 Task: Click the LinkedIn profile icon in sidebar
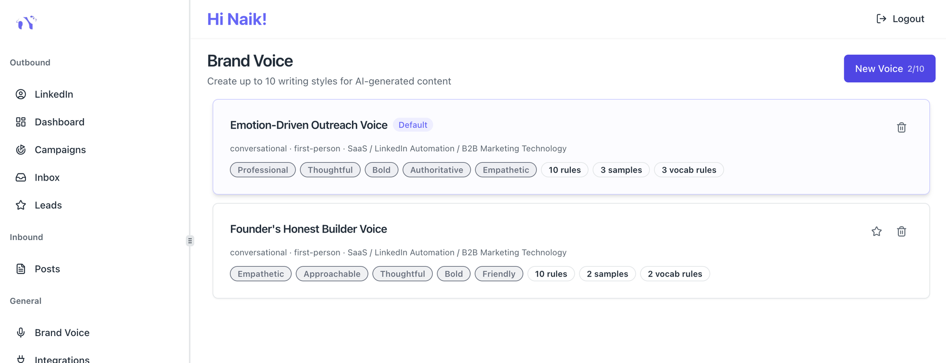click(x=21, y=94)
